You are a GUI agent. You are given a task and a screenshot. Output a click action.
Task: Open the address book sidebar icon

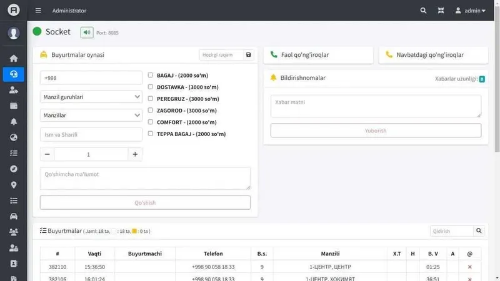click(x=13, y=264)
